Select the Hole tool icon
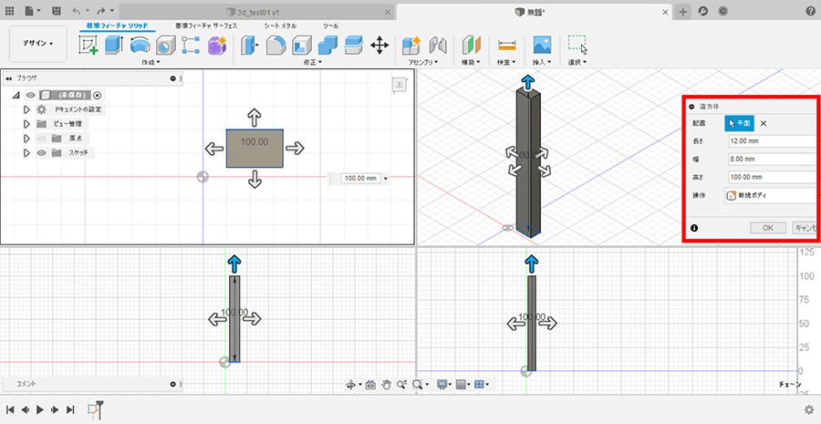 click(165, 45)
